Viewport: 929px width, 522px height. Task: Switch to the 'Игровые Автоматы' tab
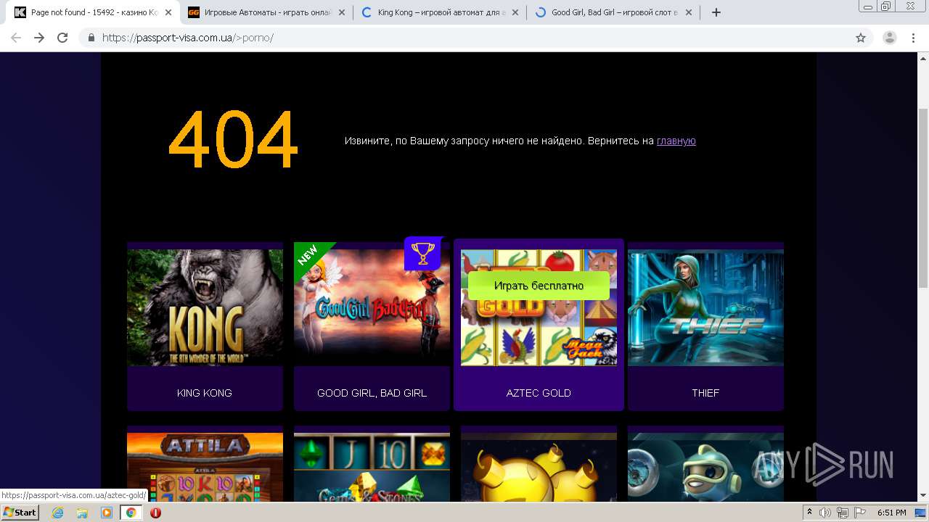tap(266, 12)
